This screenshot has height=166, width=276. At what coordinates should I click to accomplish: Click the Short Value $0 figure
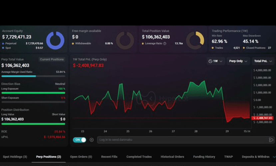pos(63,119)
